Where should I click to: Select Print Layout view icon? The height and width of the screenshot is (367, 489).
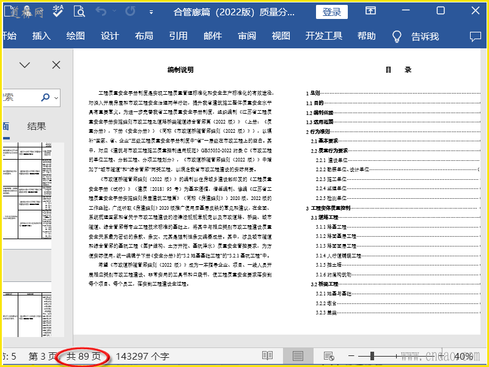(x=298, y=355)
